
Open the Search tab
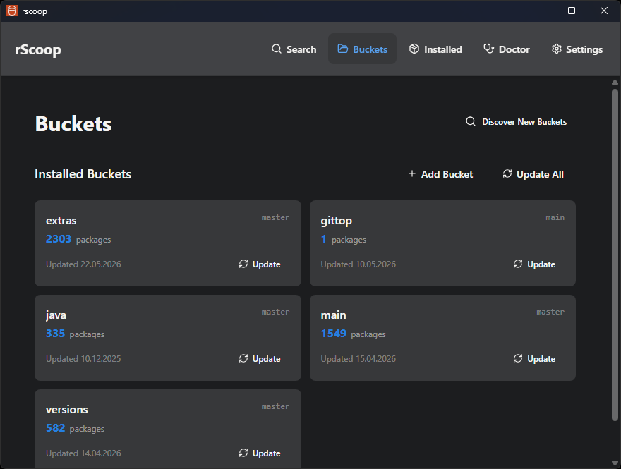point(294,49)
